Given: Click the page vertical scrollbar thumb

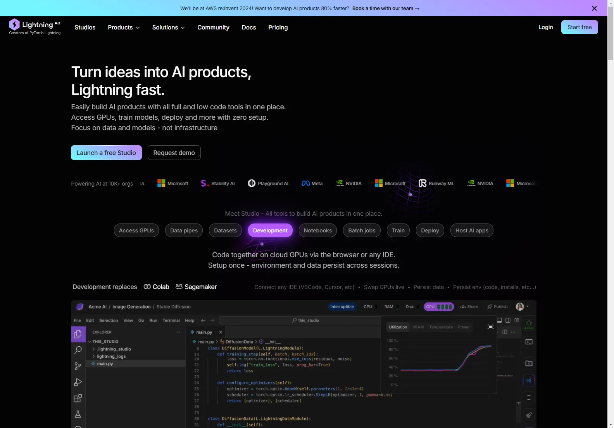Looking at the screenshot, I should pos(611,33).
